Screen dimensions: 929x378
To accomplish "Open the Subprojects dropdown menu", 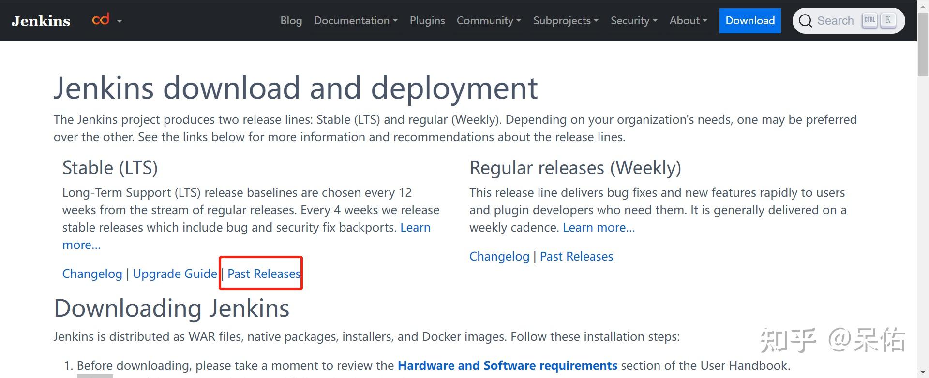I will tap(566, 21).
